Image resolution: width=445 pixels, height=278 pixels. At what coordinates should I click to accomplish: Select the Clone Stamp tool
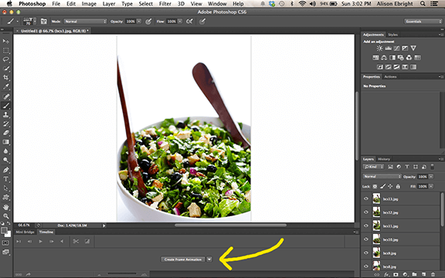[5, 114]
